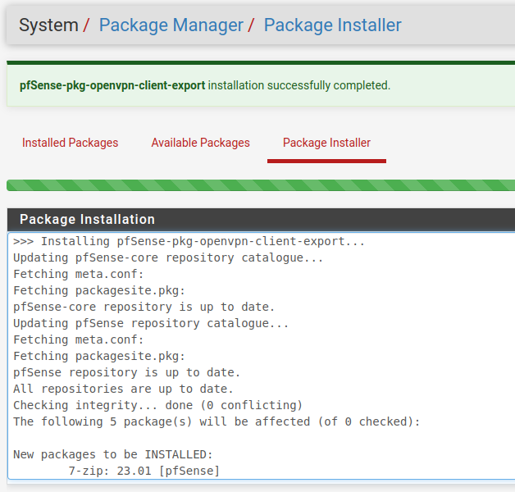Click 'pfSense-core repository is up to date' line
The image size is (515, 492).
coord(144,307)
